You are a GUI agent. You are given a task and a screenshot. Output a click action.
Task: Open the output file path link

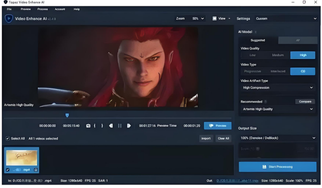point(238,181)
